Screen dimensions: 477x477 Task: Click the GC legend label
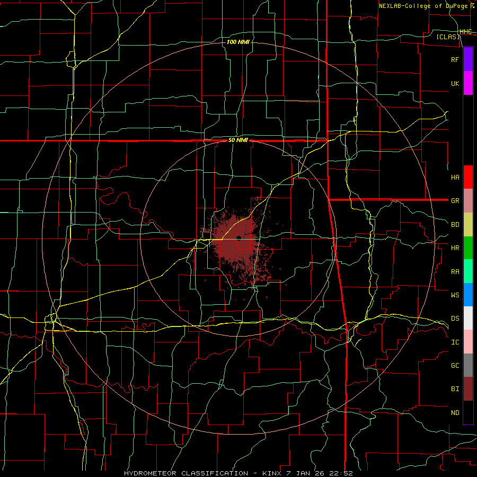pos(455,365)
